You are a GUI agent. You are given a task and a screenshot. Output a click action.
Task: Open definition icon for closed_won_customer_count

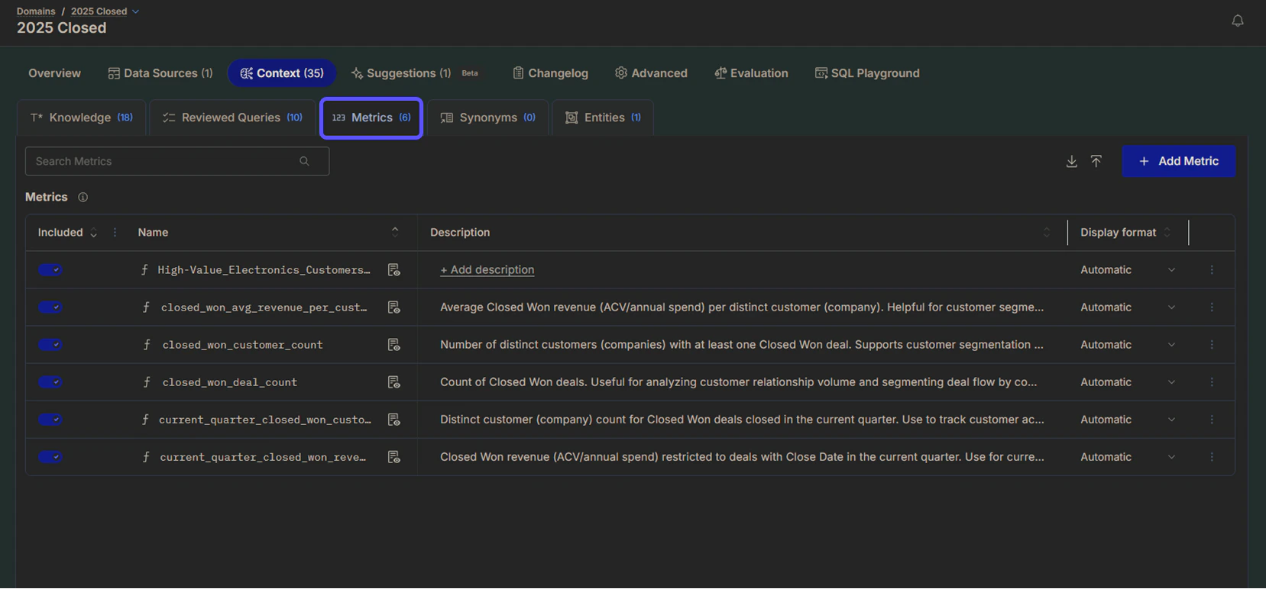(393, 344)
